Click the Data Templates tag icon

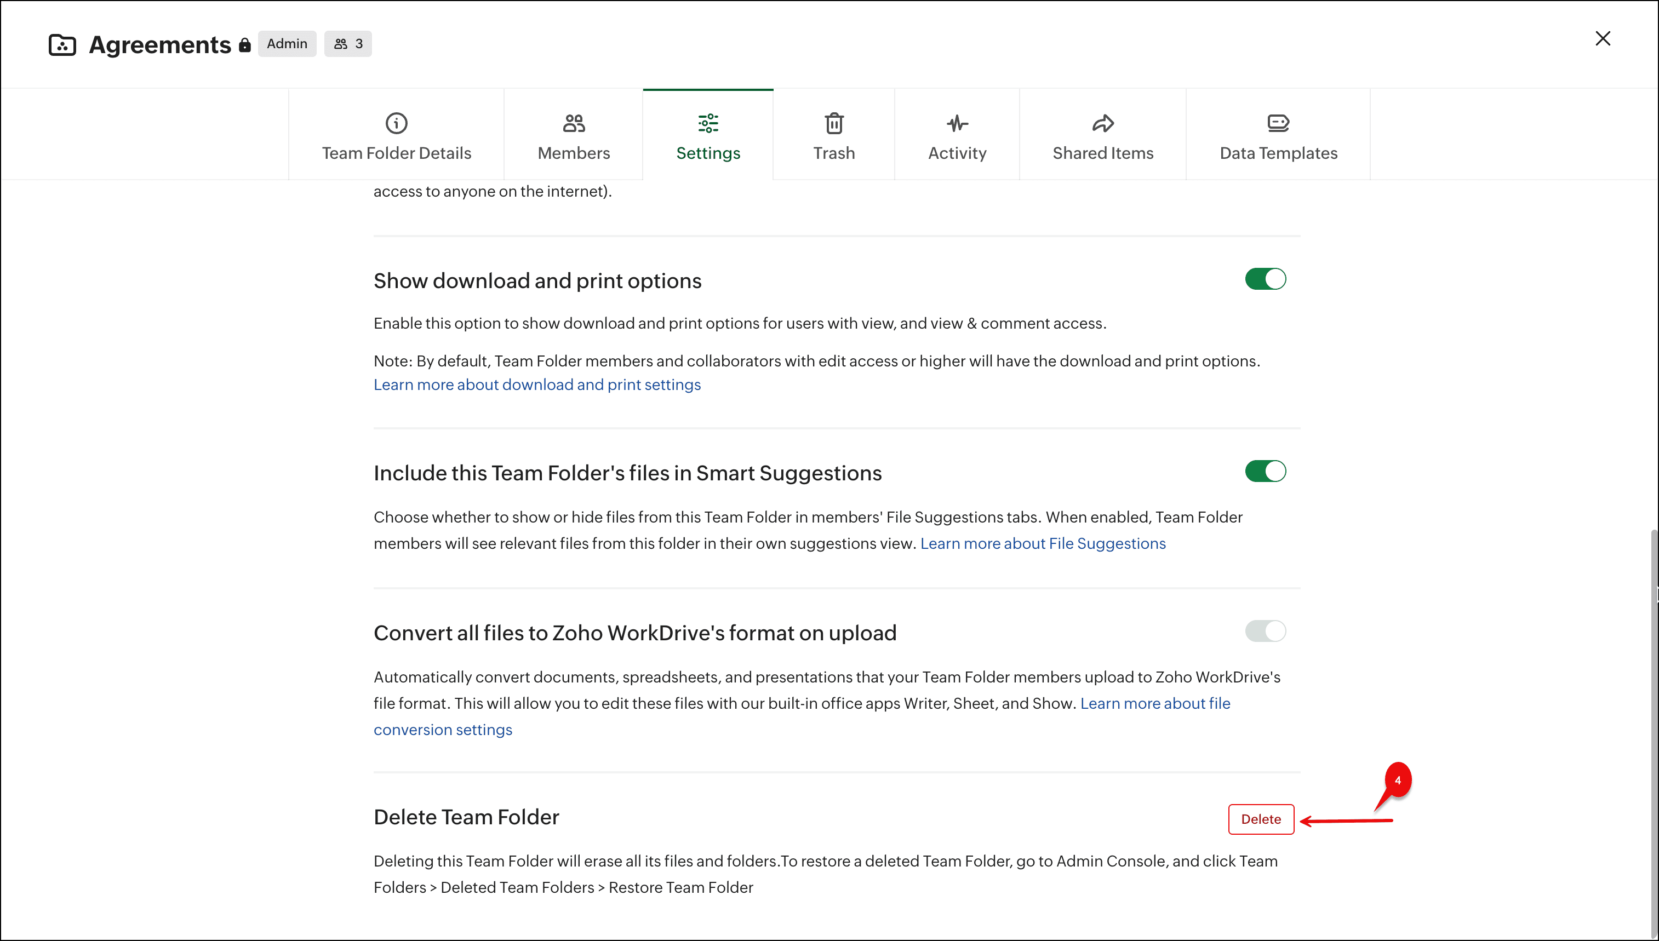(1278, 123)
